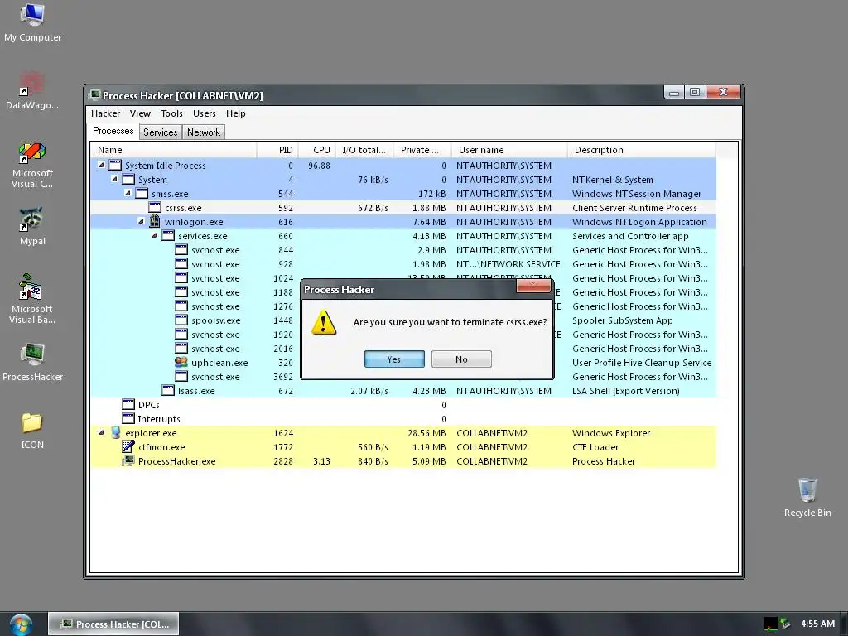This screenshot has width=848, height=636.
Task: Open the Users menu
Action: 205,113
